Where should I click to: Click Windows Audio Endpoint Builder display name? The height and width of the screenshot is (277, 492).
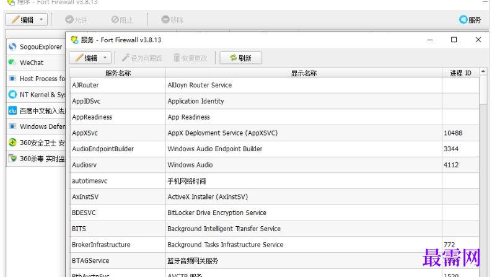215,149
